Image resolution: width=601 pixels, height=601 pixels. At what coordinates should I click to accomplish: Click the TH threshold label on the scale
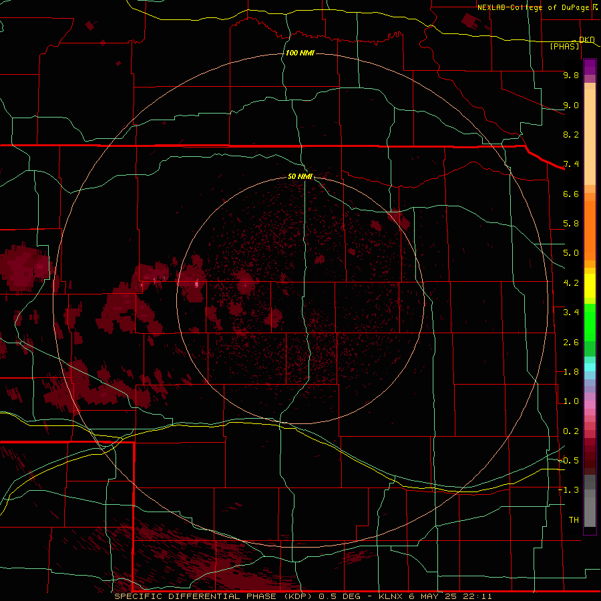tap(574, 520)
